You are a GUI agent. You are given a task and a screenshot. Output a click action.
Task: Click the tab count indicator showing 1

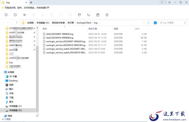tap(162, 2)
